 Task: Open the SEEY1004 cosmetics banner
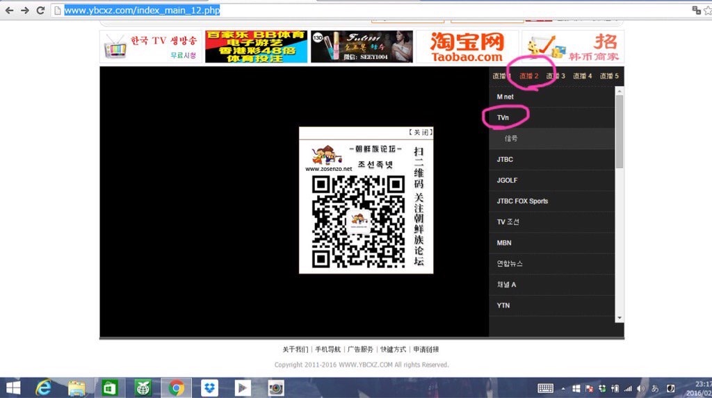(x=362, y=47)
